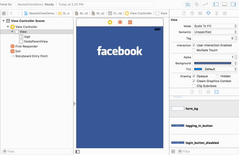Click the View Controller dock icon on canvas
This screenshot has width=239, height=155.
[110, 22]
